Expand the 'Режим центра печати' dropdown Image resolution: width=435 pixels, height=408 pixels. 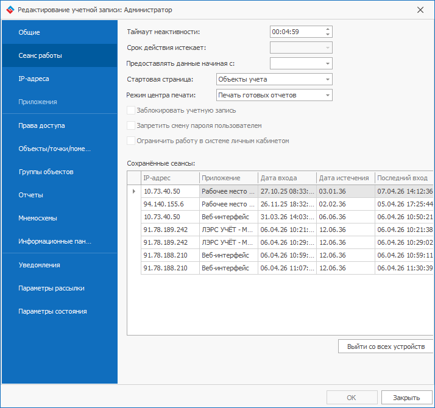pos(328,95)
